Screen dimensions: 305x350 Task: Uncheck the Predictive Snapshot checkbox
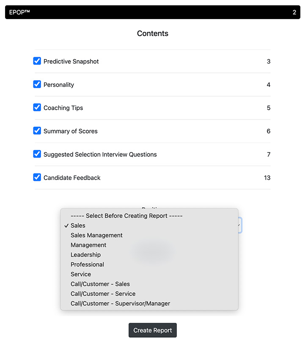click(37, 61)
